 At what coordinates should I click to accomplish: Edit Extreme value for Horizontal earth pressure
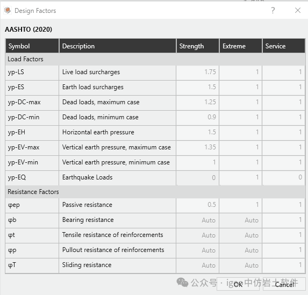coord(241,132)
